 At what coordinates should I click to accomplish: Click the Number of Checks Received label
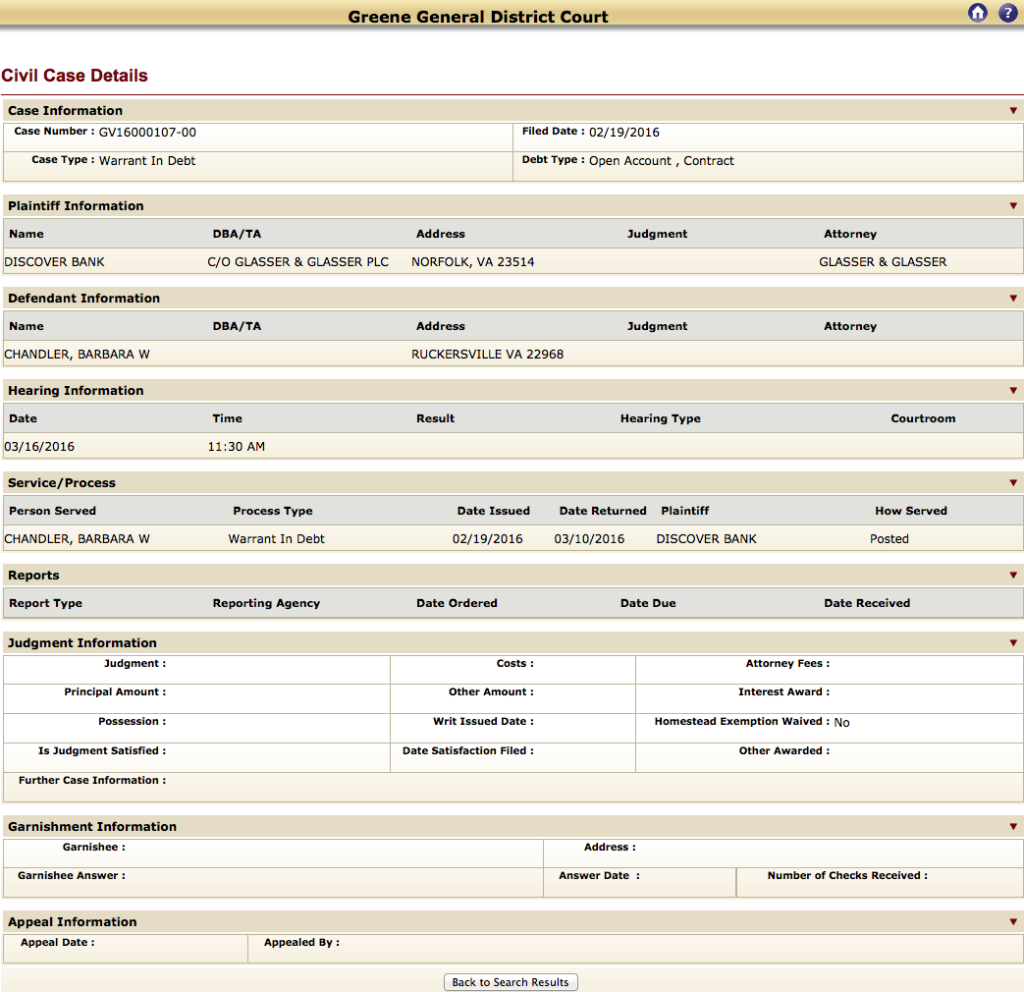(x=847, y=876)
